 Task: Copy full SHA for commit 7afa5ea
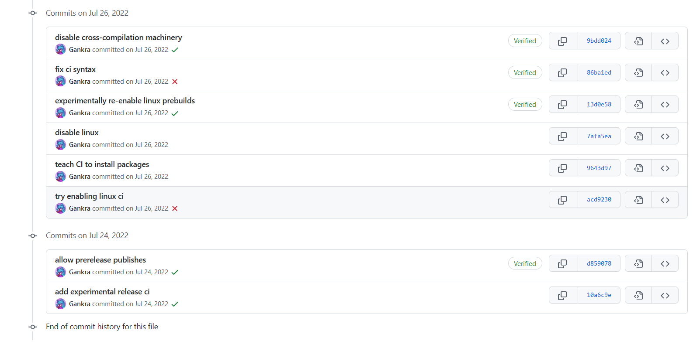(x=563, y=136)
